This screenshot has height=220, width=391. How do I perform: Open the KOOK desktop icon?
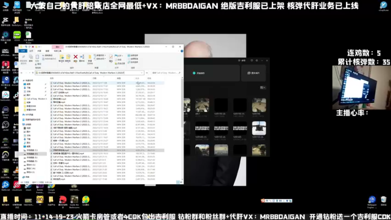(x=17, y=36)
